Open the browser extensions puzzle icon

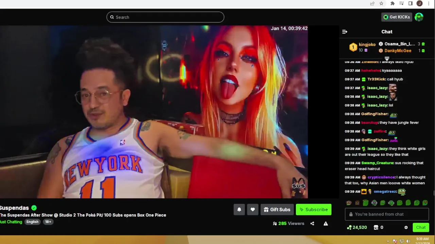click(393, 3)
